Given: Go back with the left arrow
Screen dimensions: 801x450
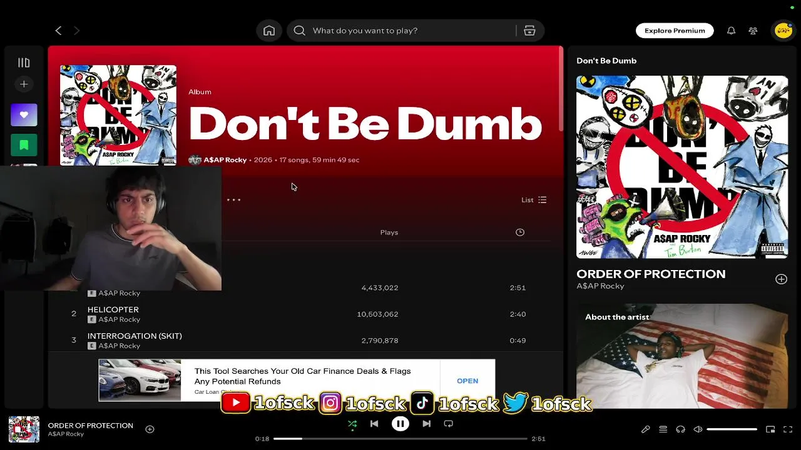Looking at the screenshot, I should click(58, 31).
